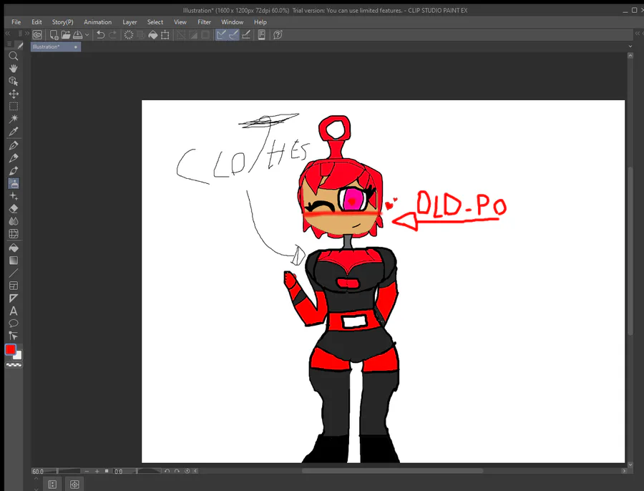644x491 pixels.
Task: Open the Select menu
Action: point(155,22)
